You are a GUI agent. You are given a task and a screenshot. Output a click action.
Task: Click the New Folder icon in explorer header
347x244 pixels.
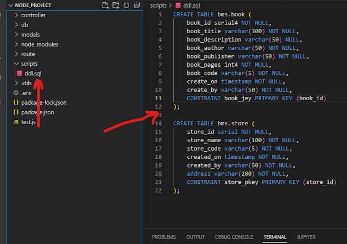pos(116,5)
